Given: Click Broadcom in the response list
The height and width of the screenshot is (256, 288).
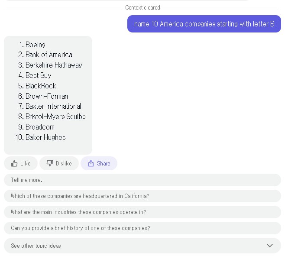Looking at the screenshot, I should tap(40, 127).
